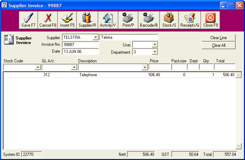The height and width of the screenshot is (160, 245).
Task: Click the supplier name field Telstra
Action: point(129,37)
